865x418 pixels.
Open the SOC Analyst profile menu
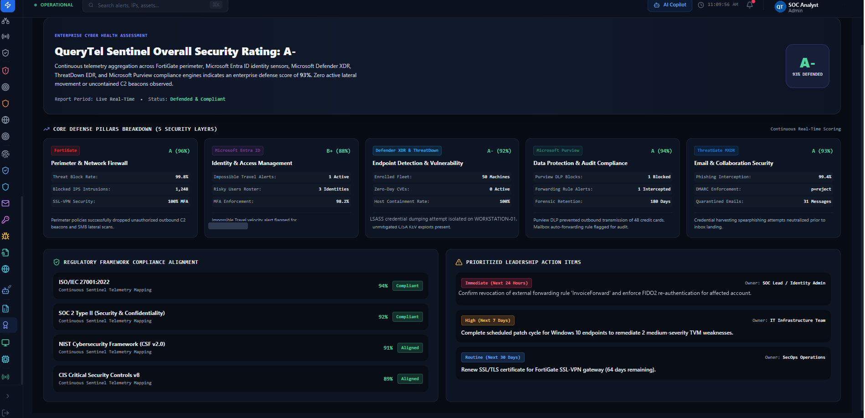pyautogui.click(x=797, y=7)
